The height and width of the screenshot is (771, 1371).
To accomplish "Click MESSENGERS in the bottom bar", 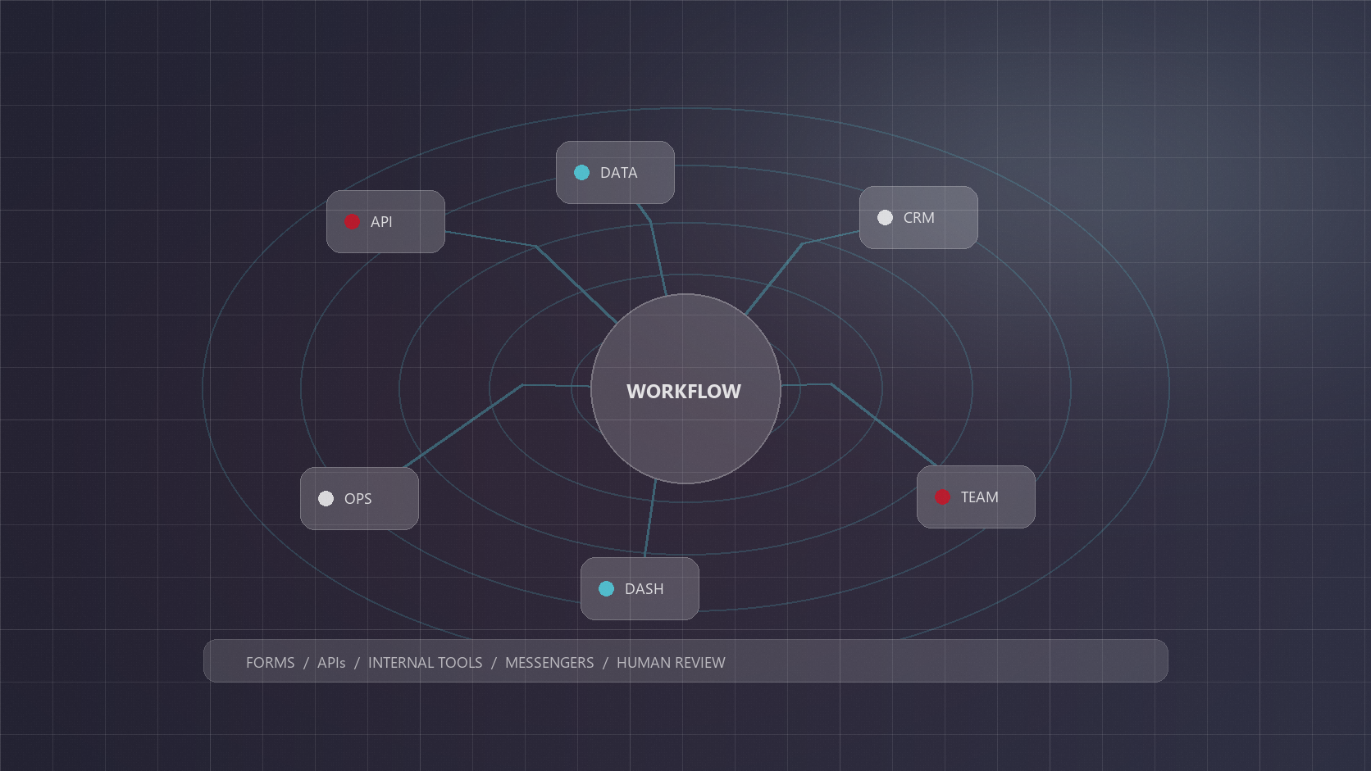I will [x=549, y=663].
